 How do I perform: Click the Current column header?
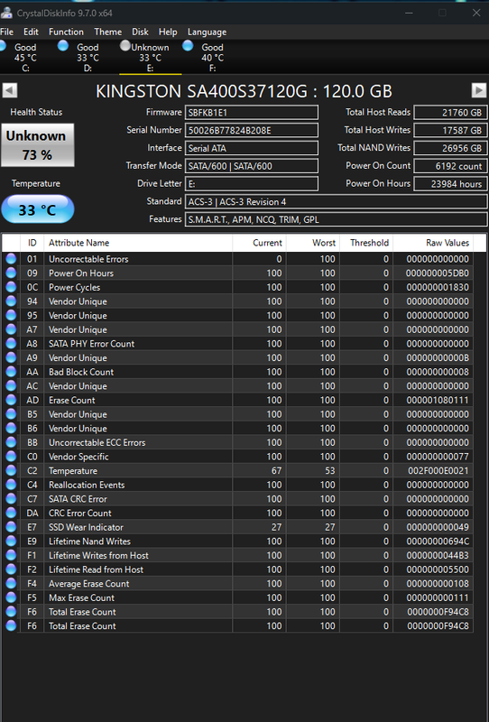(259, 243)
